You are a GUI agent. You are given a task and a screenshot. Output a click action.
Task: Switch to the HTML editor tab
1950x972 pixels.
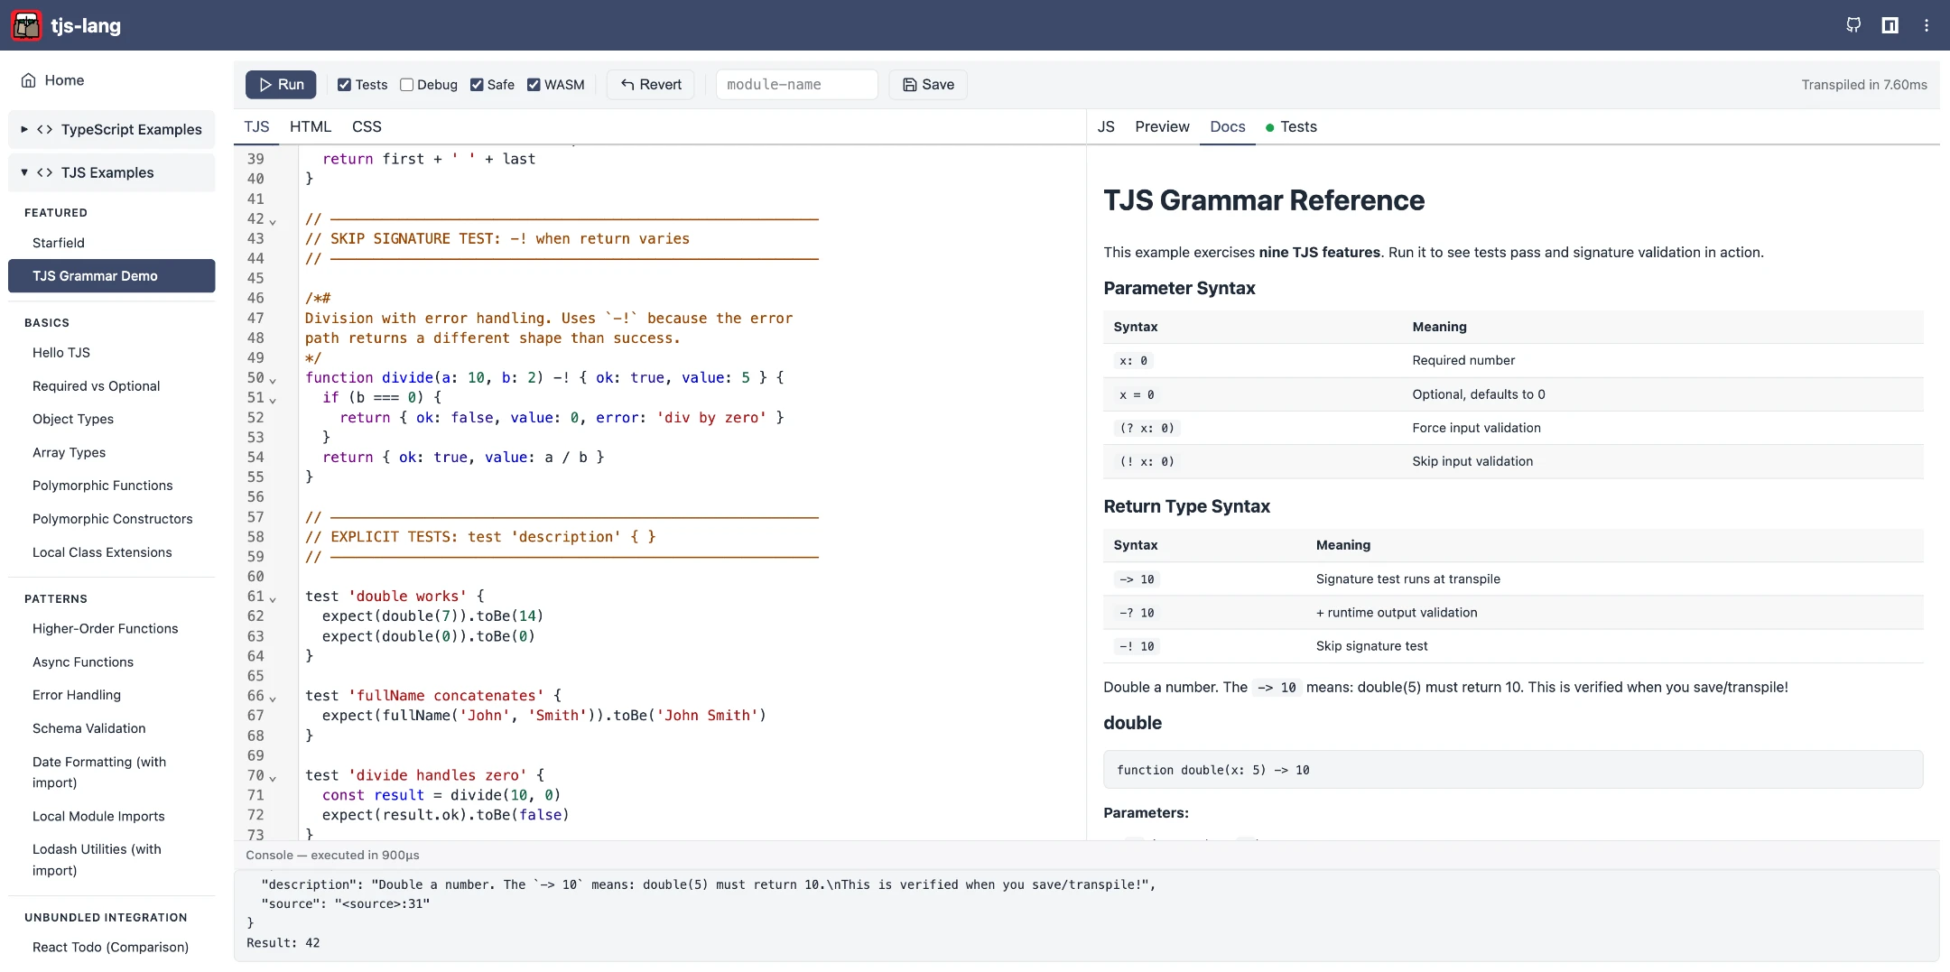pos(310,127)
